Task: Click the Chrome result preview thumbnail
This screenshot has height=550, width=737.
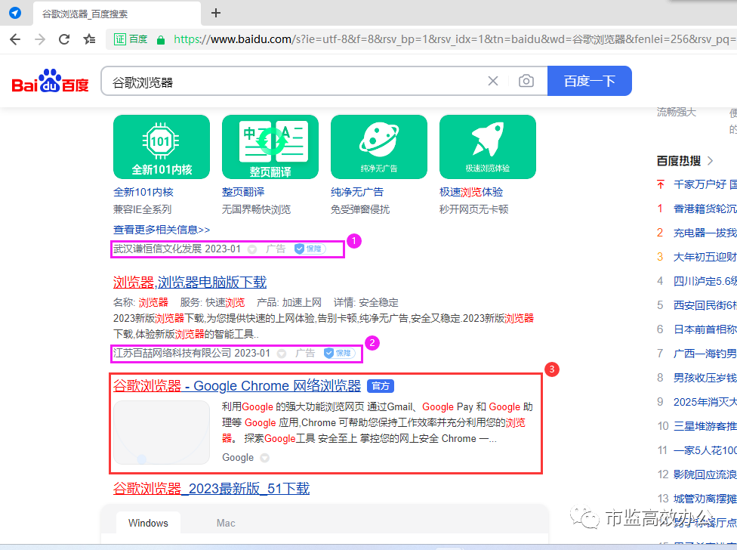Action: click(162, 432)
